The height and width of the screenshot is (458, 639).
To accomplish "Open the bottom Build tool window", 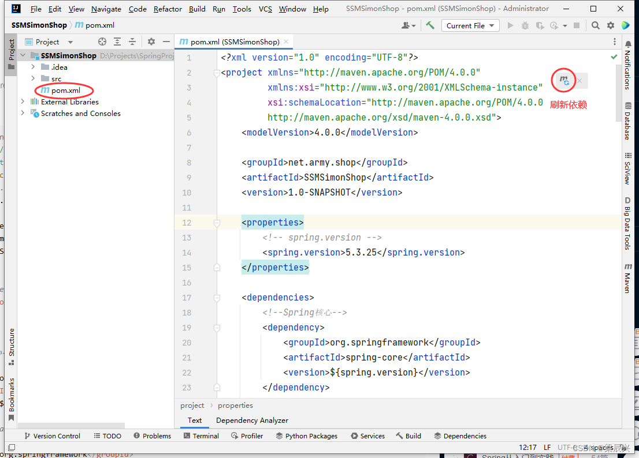I will click(x=408, y=436).
